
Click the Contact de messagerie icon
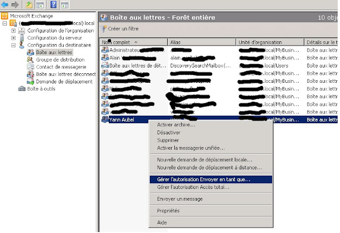point(30,67)
